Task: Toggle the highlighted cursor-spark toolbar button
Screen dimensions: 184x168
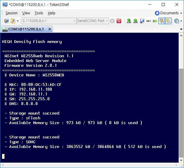Action: coord(168,21)
